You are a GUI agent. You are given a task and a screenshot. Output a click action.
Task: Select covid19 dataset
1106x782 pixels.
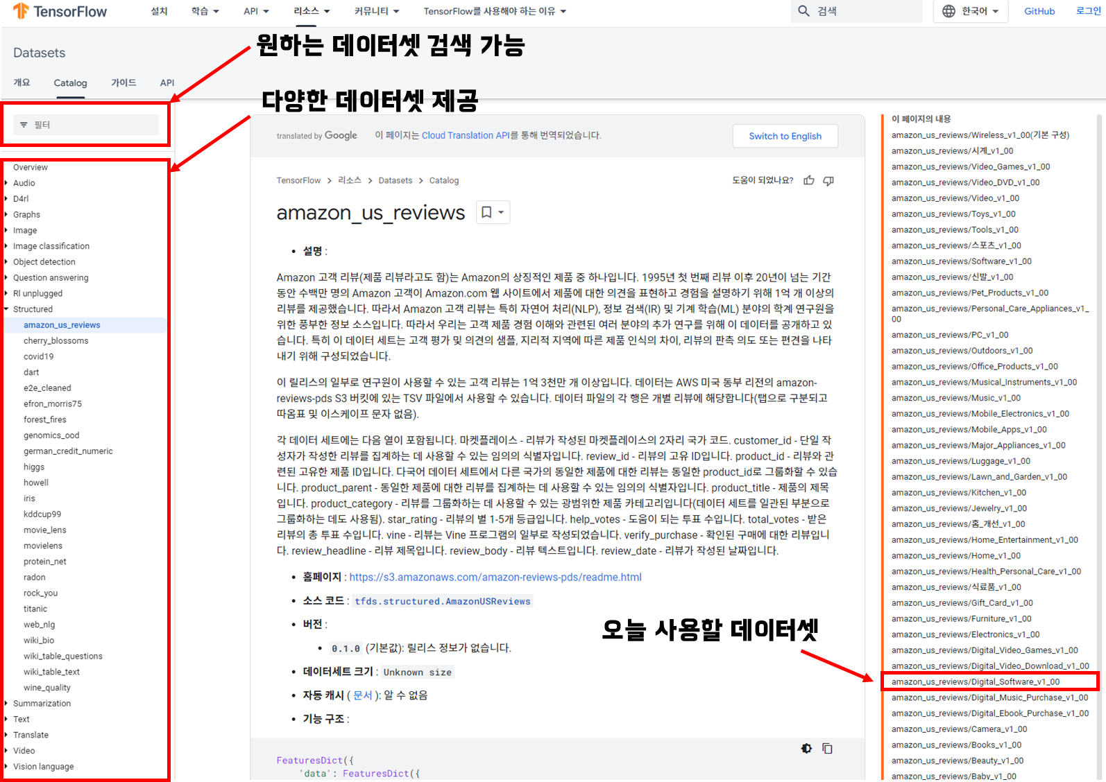[x=39, y=356]
